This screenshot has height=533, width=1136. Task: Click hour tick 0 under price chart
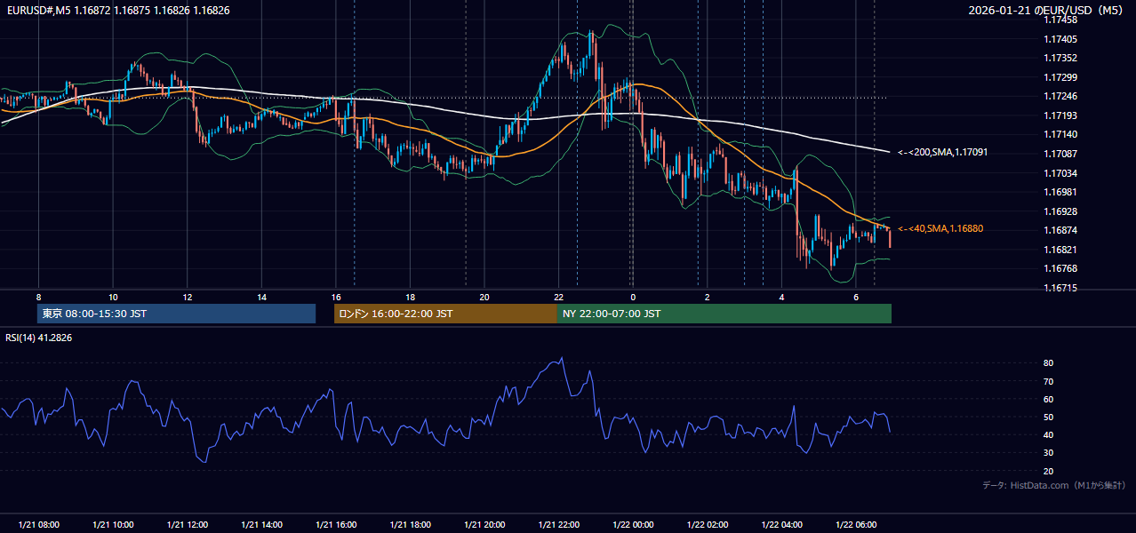pyautogui.click(x=633, y=297)
